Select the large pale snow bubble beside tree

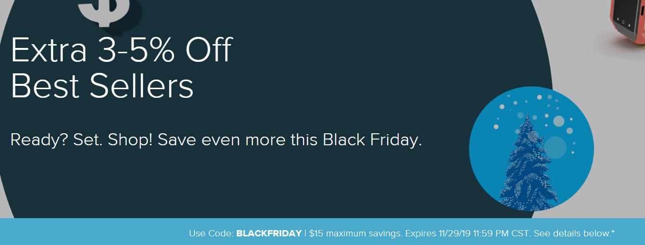(x=556, y=147)
